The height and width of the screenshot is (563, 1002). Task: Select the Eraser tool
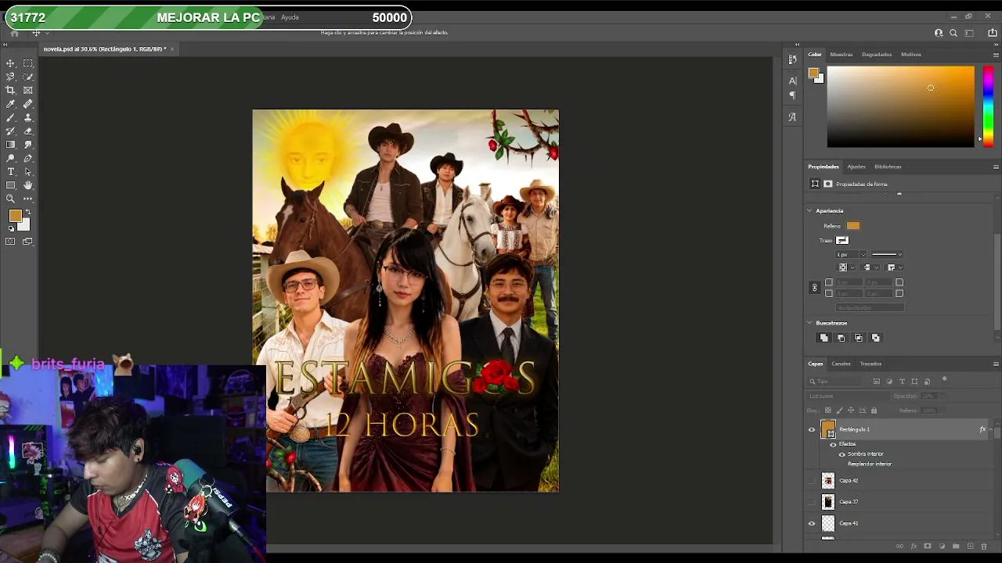(28, 131)
